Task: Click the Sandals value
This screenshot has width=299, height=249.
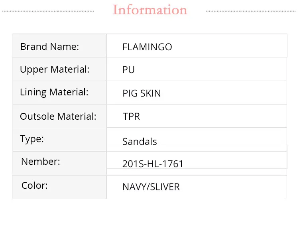Action: [x=140, y=142]
